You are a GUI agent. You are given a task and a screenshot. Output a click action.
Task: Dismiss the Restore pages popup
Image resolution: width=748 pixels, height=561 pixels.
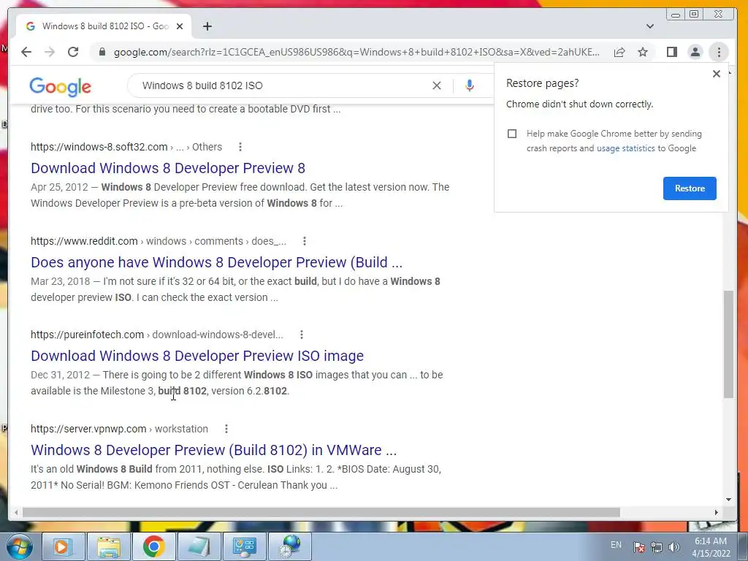point(716,74)
